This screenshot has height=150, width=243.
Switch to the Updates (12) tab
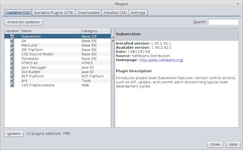pos(18,13)
